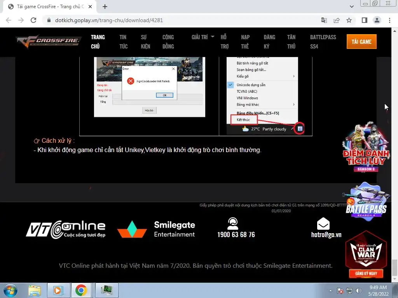398x298 pixels.
Task: Open the Windows Start button
Action: [x=10, y=290]
